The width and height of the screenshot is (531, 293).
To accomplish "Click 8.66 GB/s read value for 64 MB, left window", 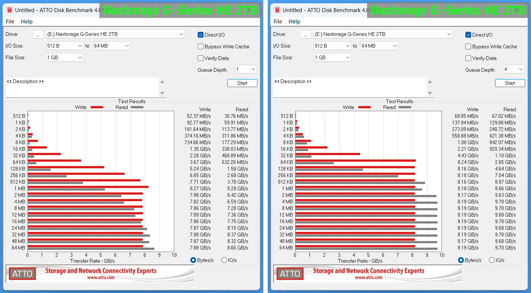I will point(238,248).
